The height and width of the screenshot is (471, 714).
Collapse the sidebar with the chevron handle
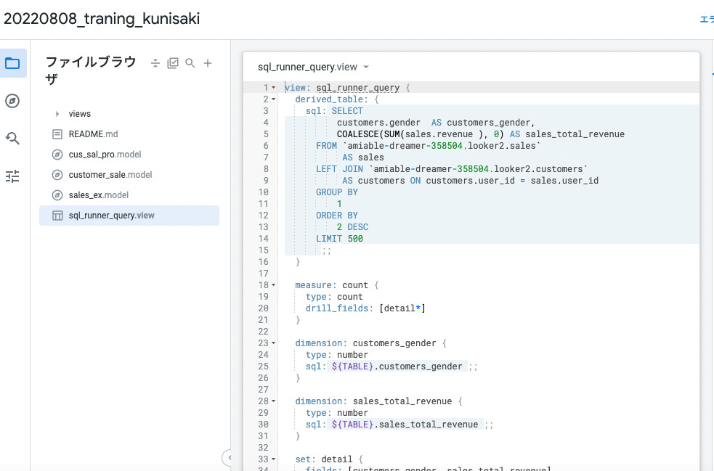coord(230,459)
